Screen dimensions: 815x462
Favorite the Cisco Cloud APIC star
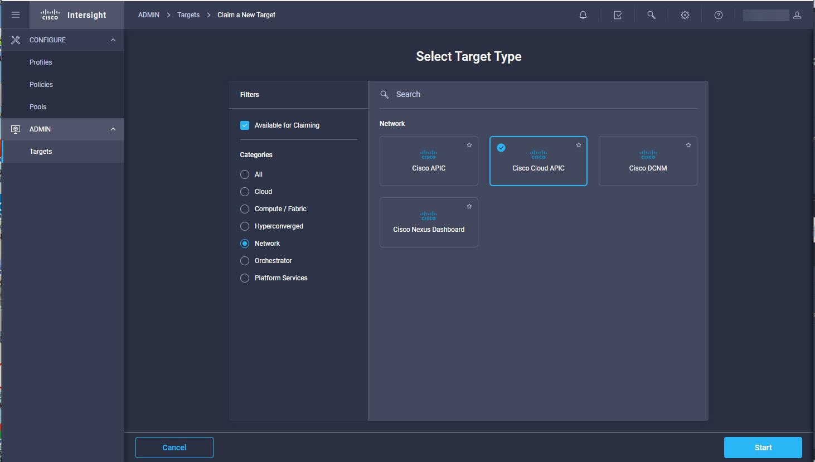[x=579, y=145]
